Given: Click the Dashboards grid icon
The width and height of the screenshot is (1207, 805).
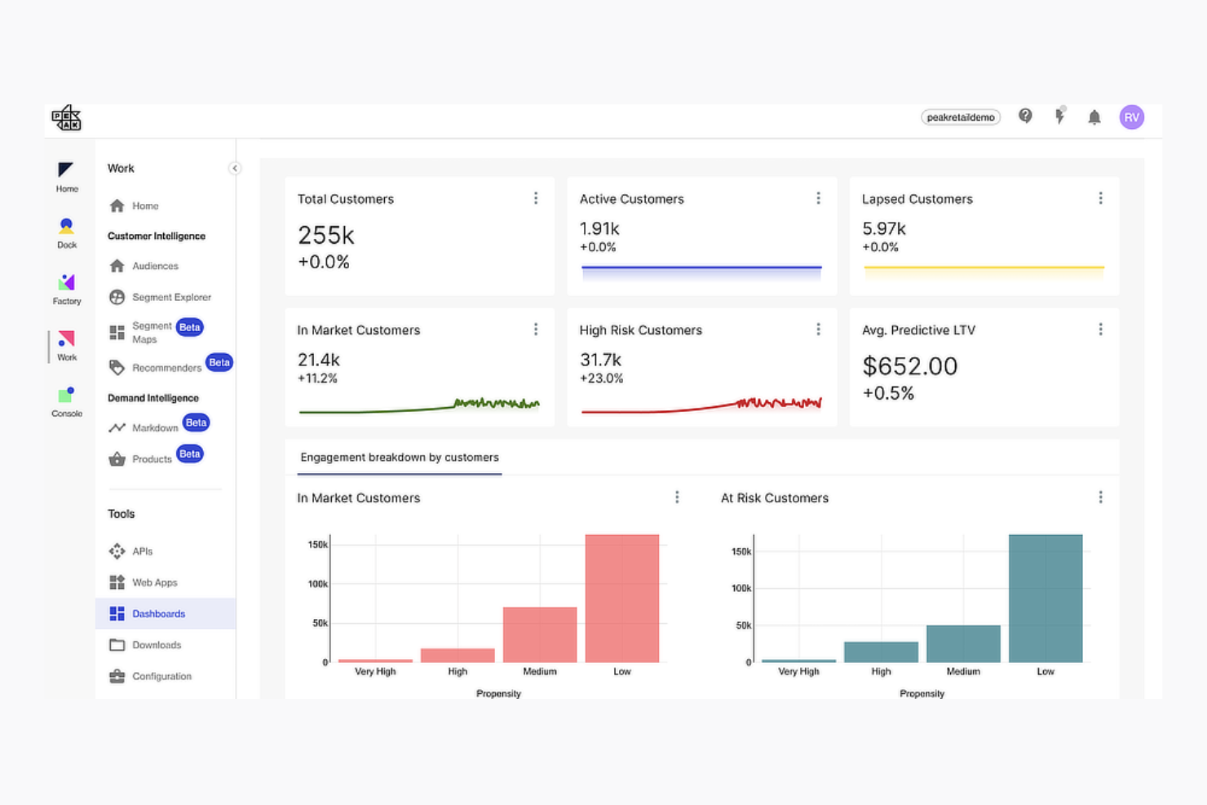Looking at the screenshot, I should pos(117,613).
